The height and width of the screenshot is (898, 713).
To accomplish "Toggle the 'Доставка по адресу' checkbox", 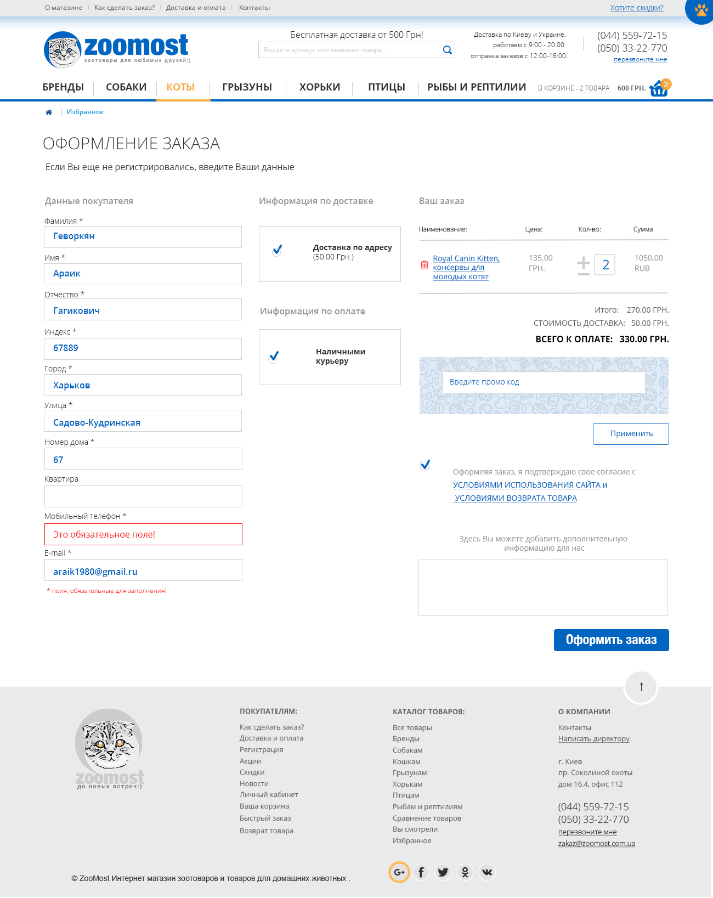I will (277, 251).
